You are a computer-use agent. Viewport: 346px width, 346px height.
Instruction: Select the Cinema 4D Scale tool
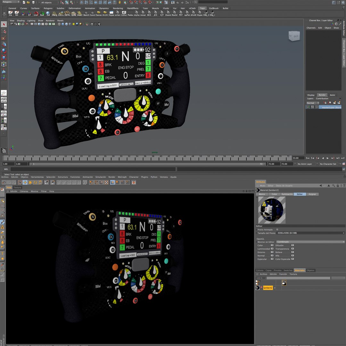tap(30, 183)
